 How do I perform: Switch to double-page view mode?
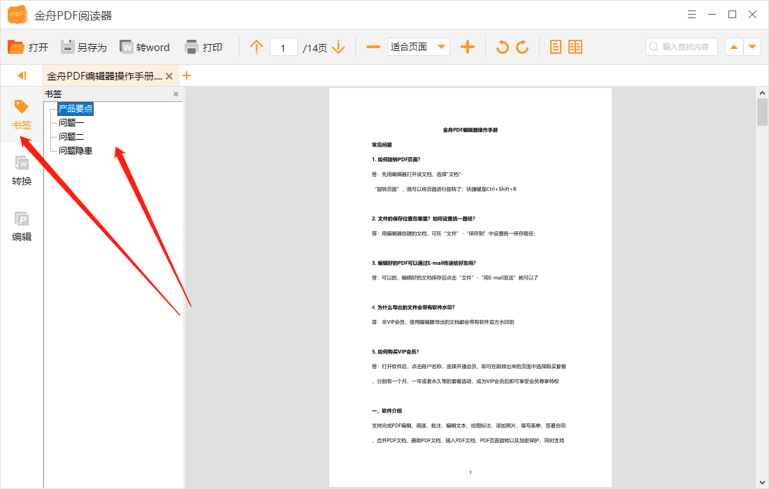575,46
